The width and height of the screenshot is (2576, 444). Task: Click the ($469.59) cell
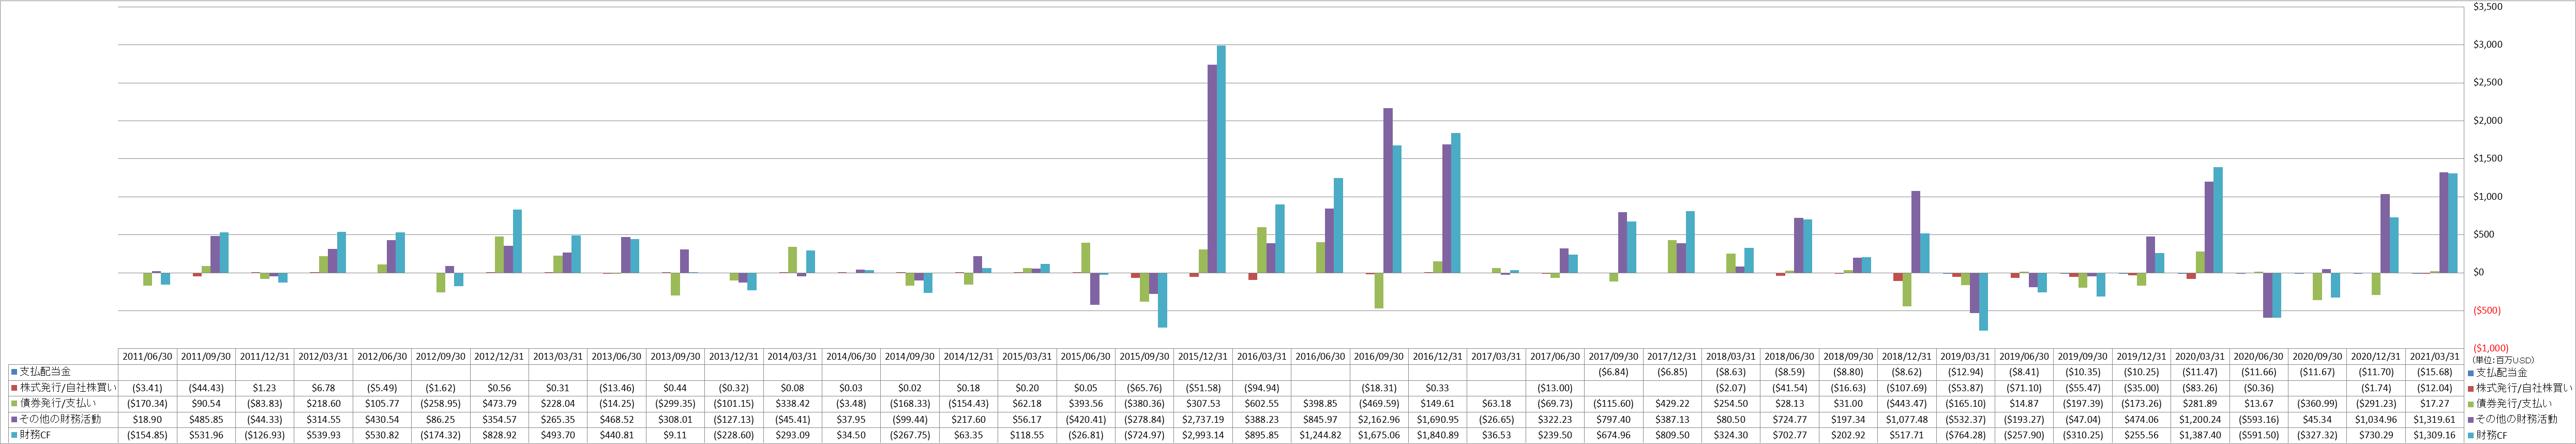pyautogui.click(x=1378, y=404)
